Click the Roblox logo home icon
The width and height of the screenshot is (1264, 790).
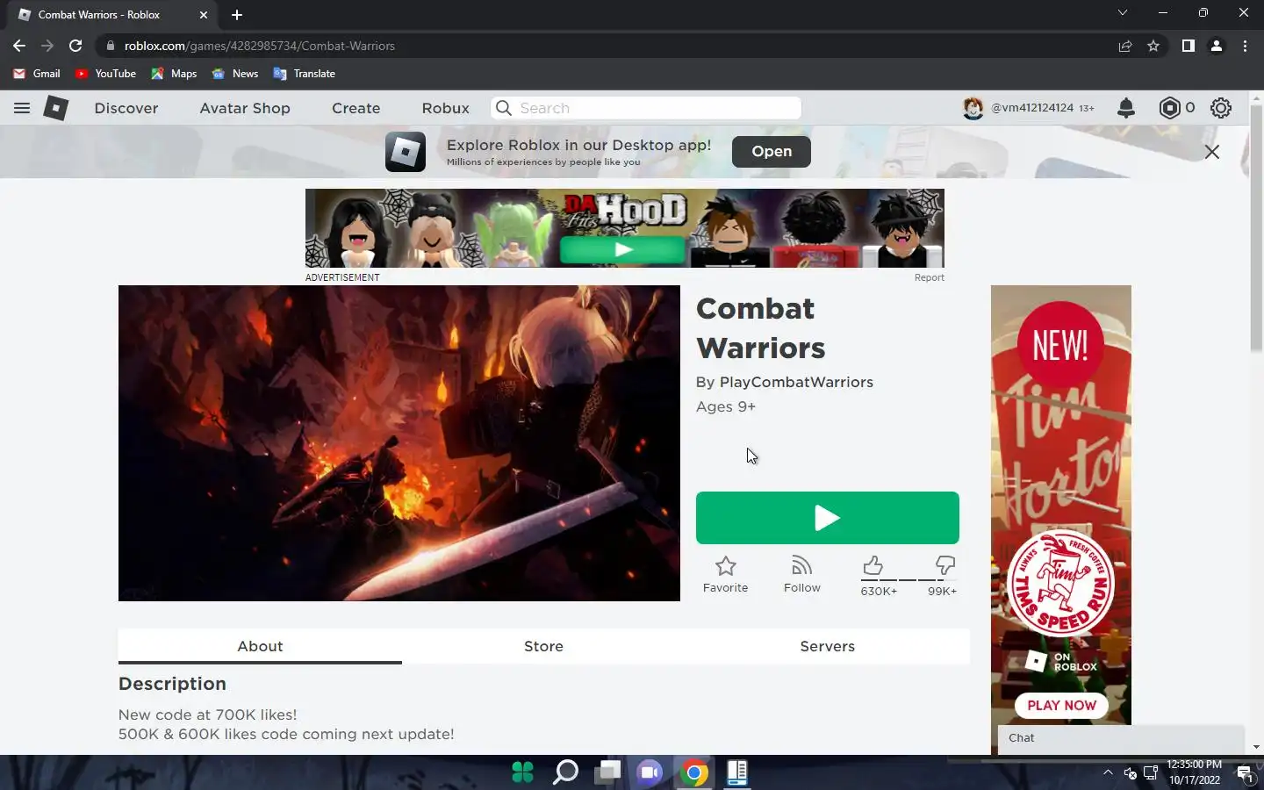click(56, 108)
